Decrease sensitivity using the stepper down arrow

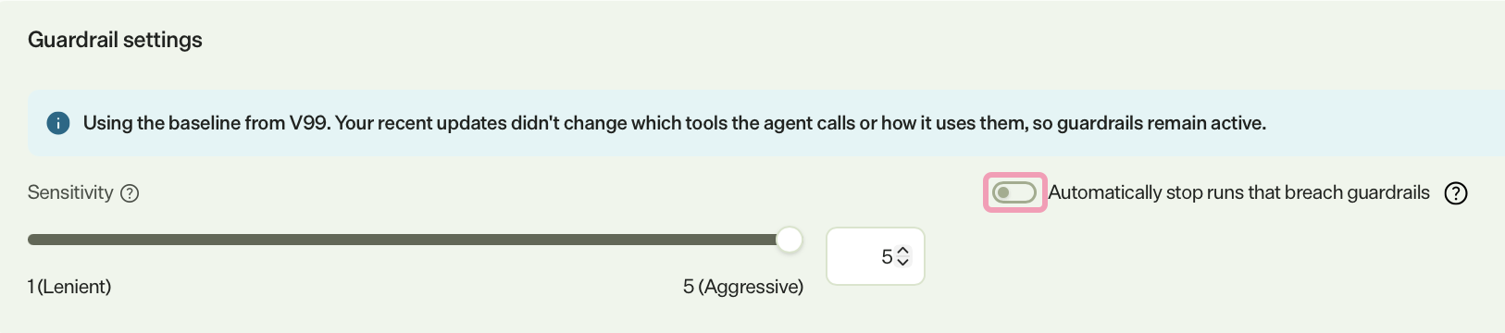point(903,263)
